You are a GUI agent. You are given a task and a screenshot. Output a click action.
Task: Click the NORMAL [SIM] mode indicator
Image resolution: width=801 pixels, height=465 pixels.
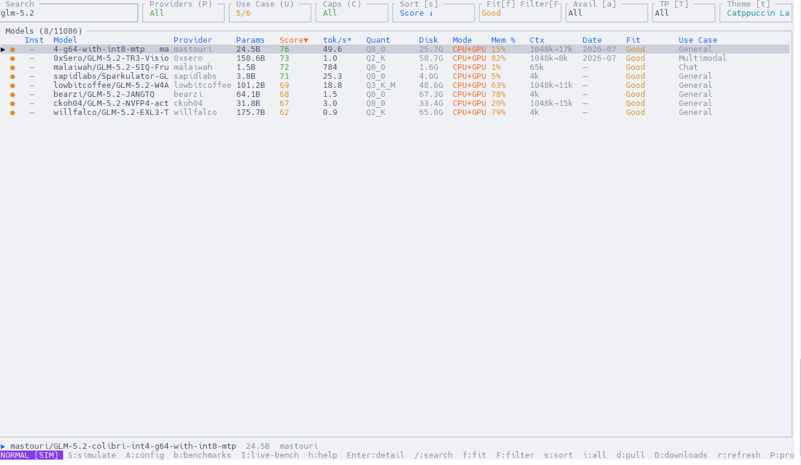click(31, 455)
